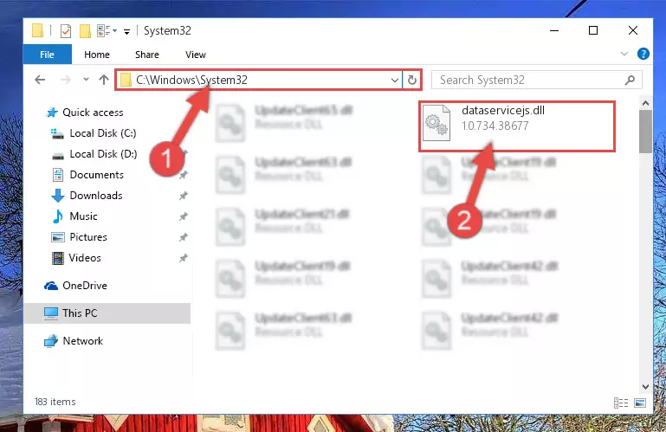The image size is (666, 432).
Task: Switch to the Share ribbon tab
Action: coord(147,55)
